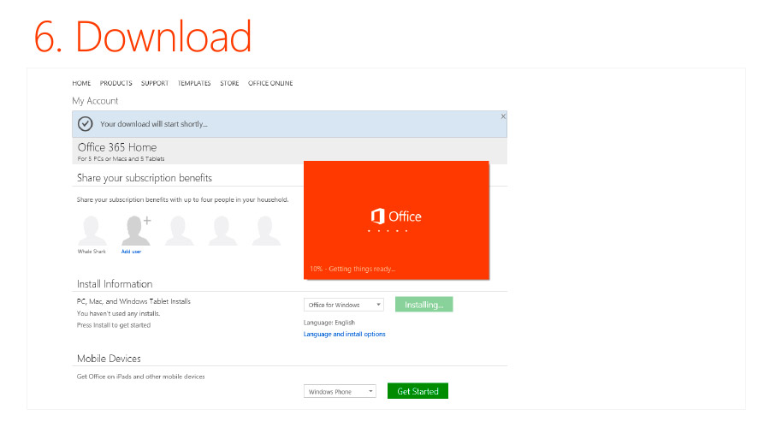
Task: Click 'Share your subscription benefits' heading
Action: [x=145, y=178]
